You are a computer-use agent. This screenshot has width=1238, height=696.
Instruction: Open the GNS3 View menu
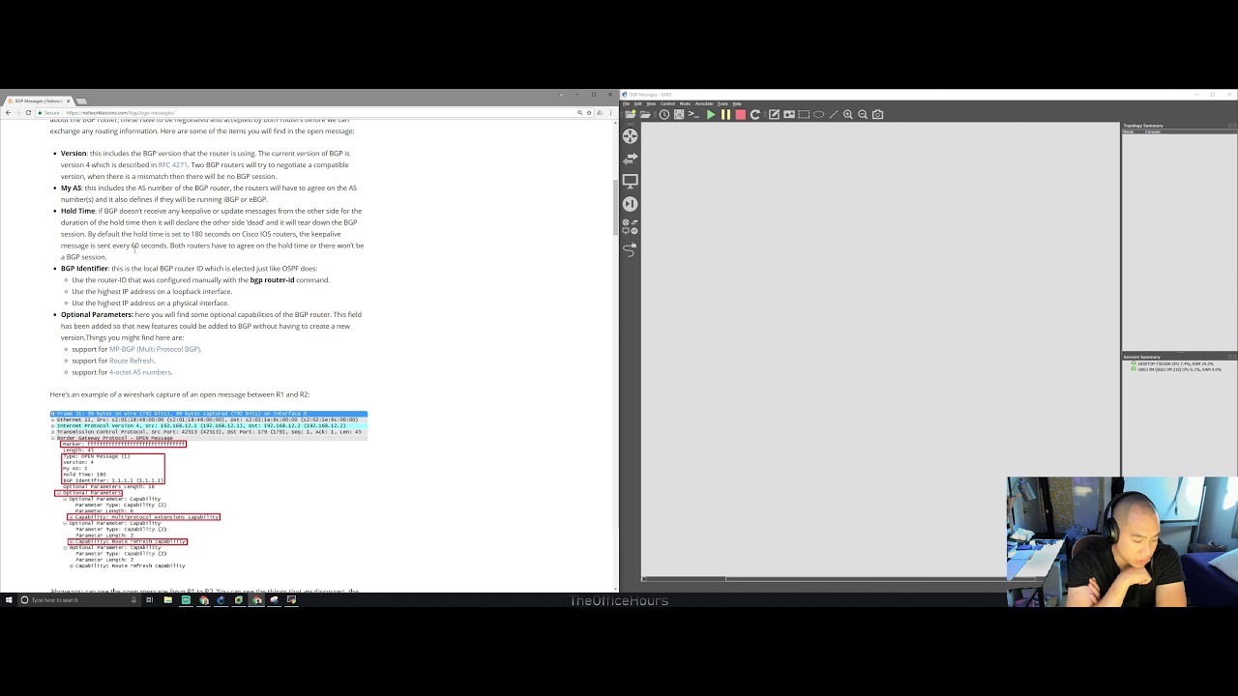[x=651, y=103]
